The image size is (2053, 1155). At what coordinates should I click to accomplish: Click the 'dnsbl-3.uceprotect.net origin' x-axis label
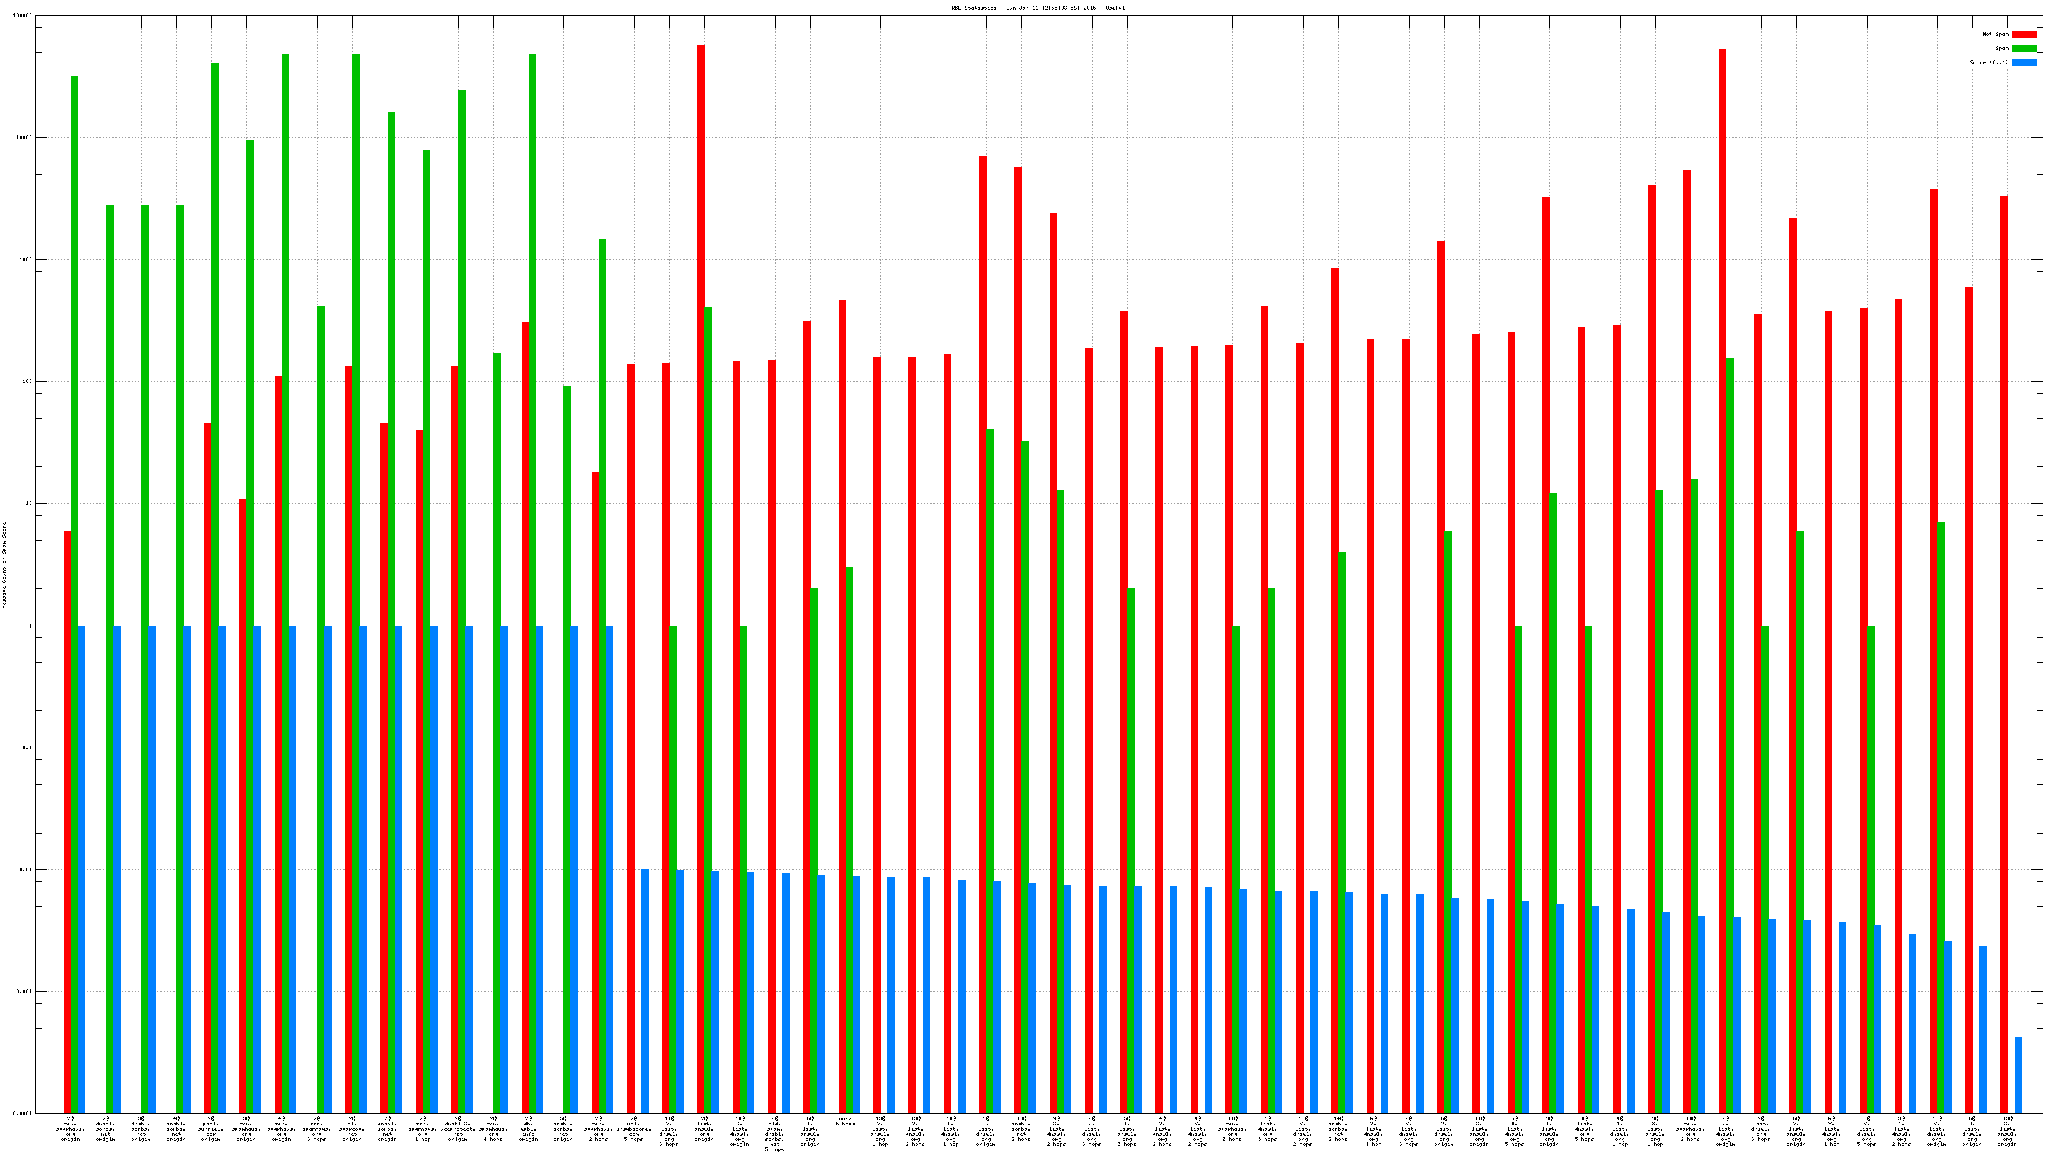click(457, 1129)
